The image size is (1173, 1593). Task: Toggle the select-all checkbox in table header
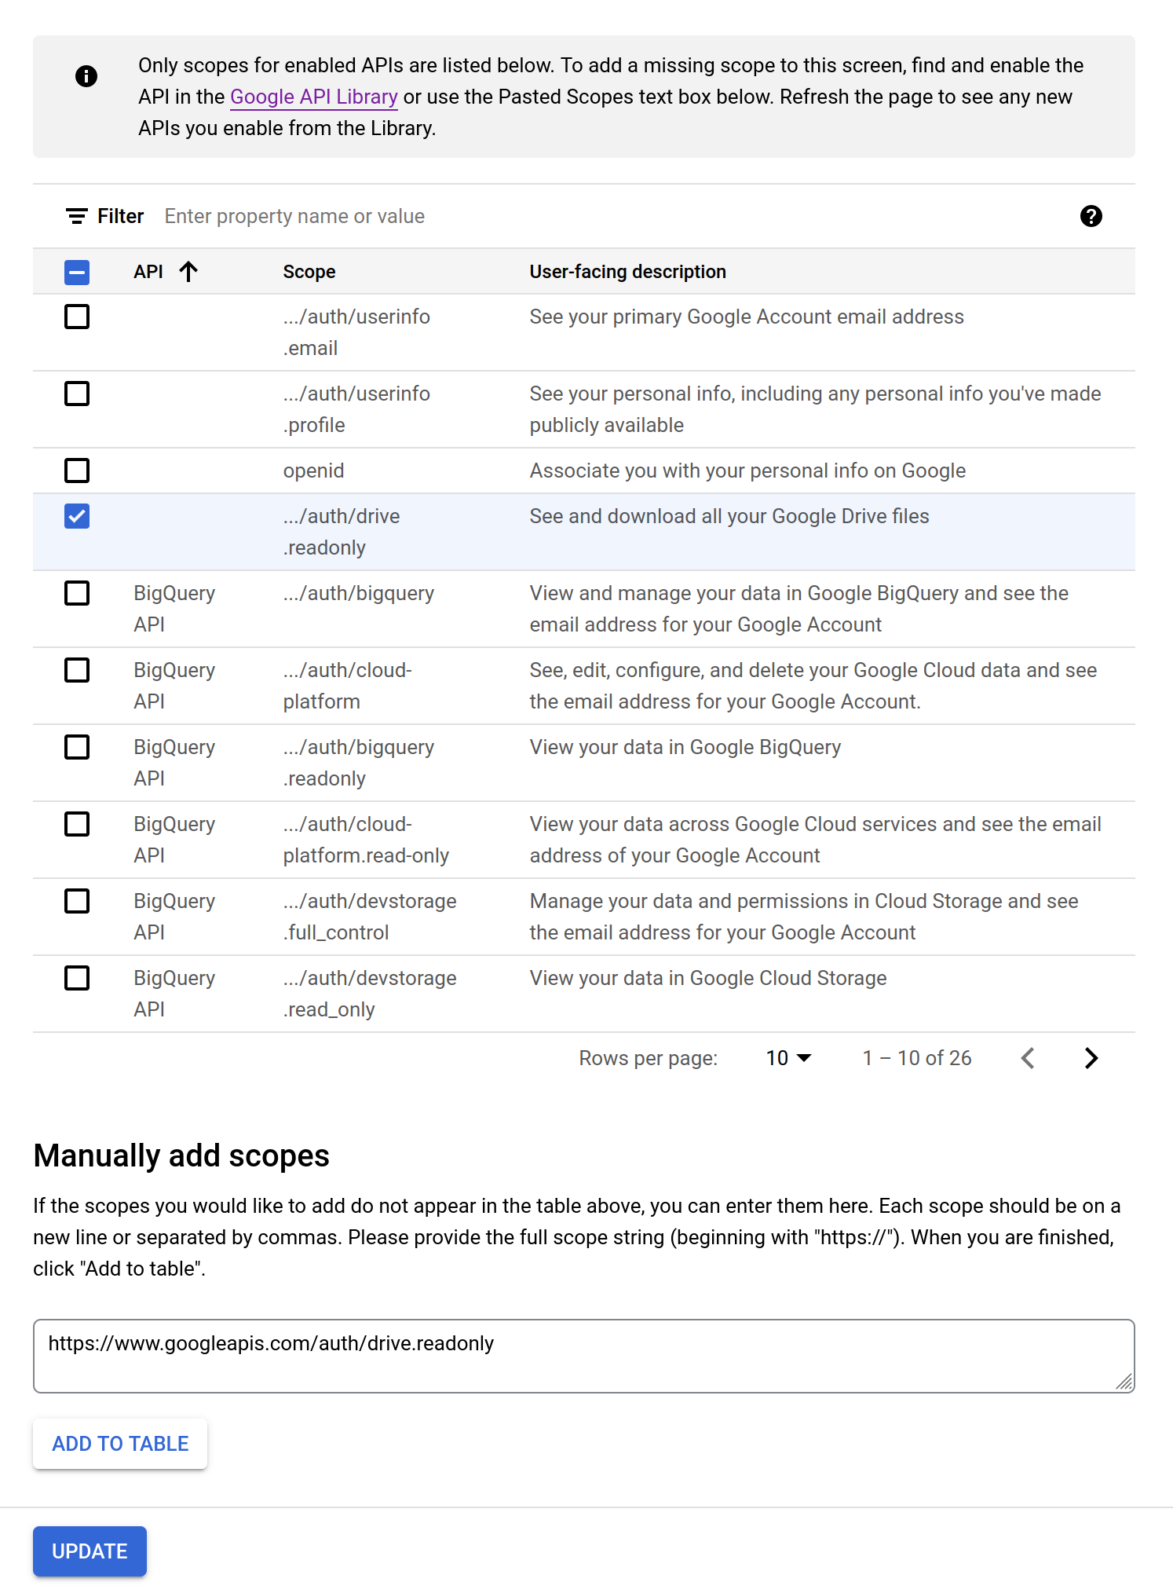(77, 273)
